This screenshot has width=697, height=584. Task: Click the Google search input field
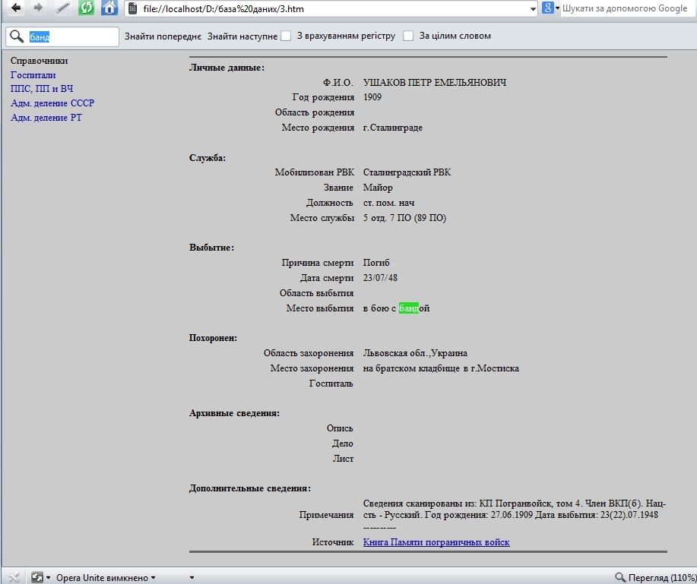pos(627,8)
